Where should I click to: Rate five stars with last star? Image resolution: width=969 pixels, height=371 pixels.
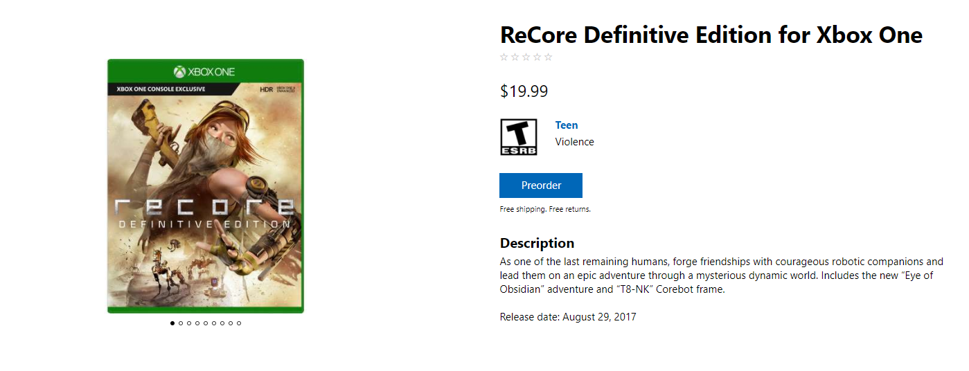(549, 57)
